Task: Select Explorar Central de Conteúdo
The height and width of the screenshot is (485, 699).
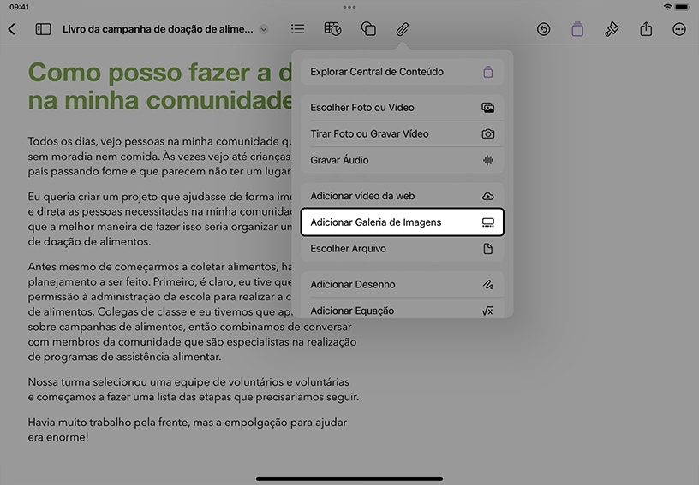Action: point(402,72)
